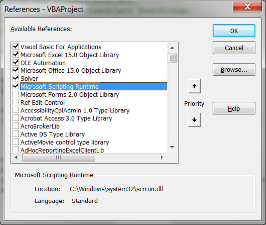Select 'AcroBrokerLib' list row

coord(94,126)
